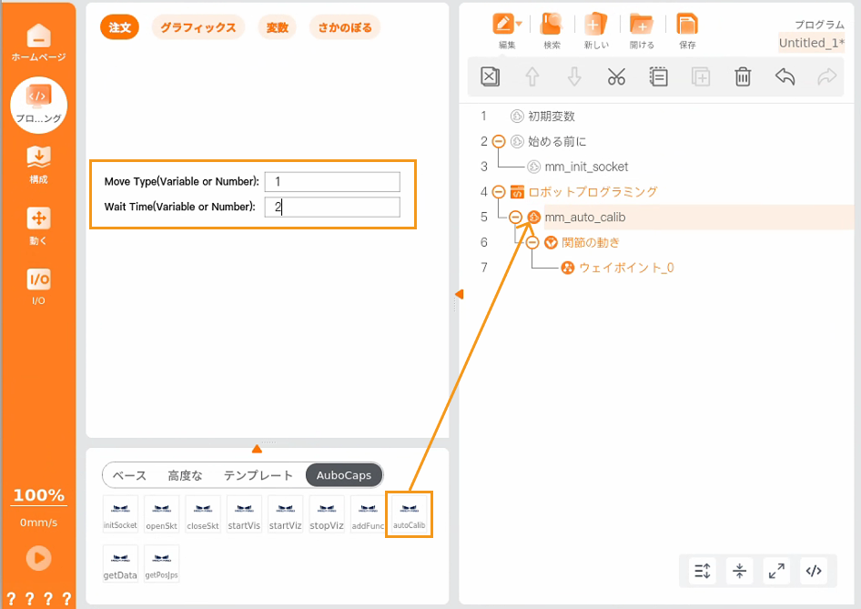Focus the Move Type input field
This screenshot has height=609, width=861.
[332, 182]
